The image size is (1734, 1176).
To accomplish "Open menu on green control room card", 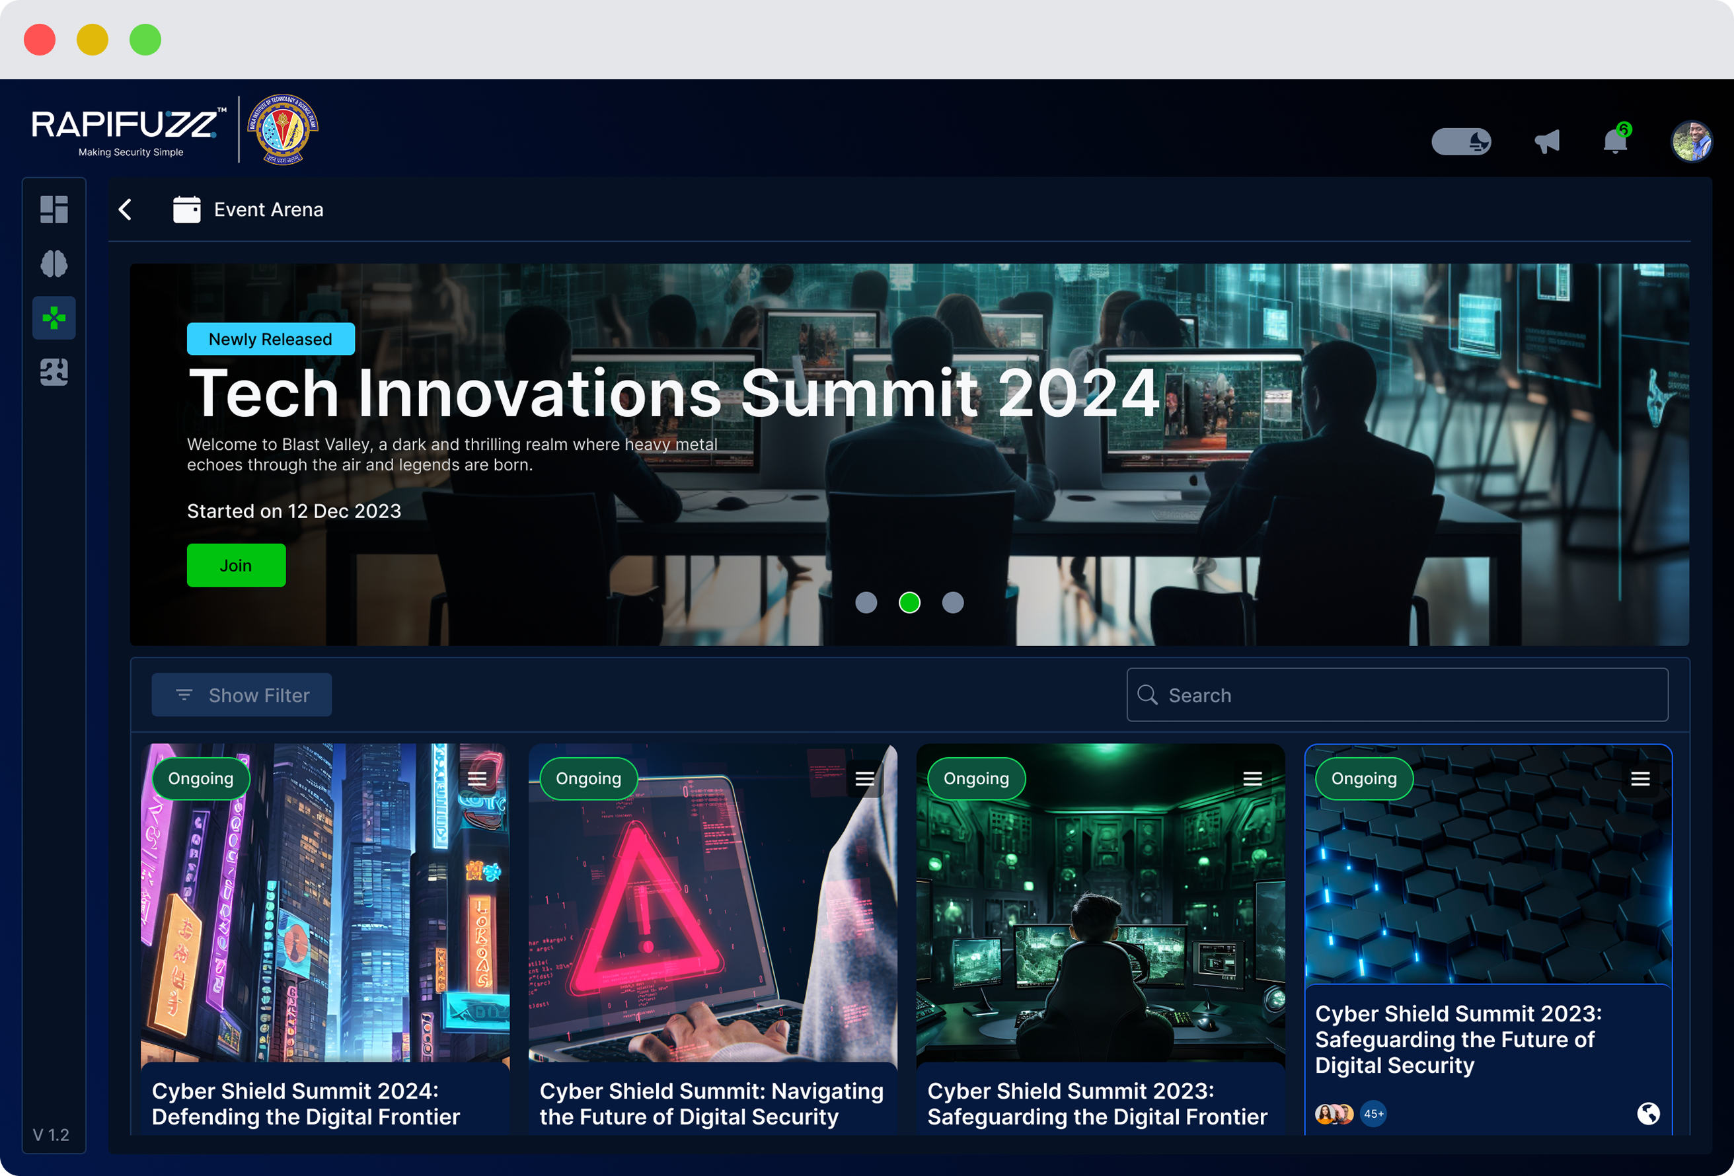I will point(1252,778).
